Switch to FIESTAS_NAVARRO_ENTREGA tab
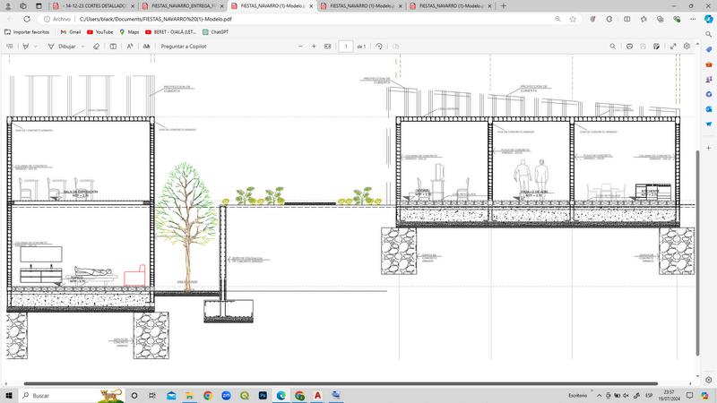Viewport: 717px width, 403px height. pyautogui.click(x=183, y=6)
